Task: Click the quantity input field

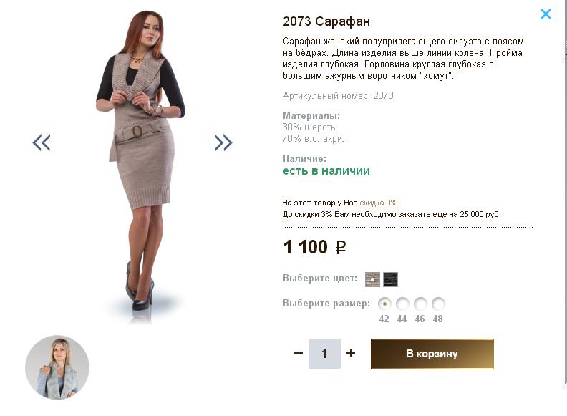Action: click(x=324, y=354)
